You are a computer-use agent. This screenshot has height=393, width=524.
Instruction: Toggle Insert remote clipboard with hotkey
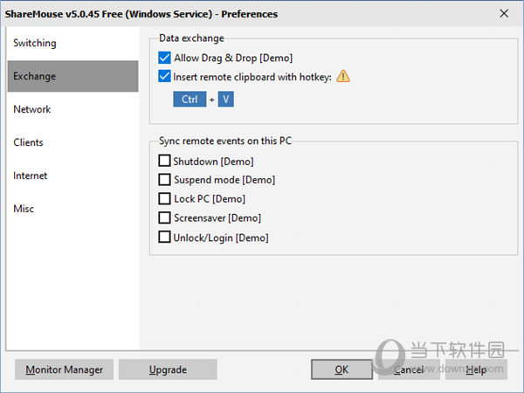pyautogui.click(x=165, y=76)
